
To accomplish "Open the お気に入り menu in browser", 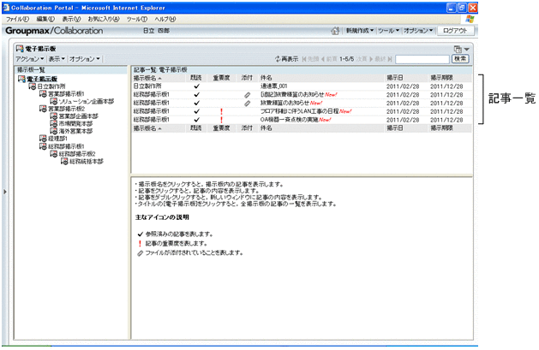I will pos(103,18).
